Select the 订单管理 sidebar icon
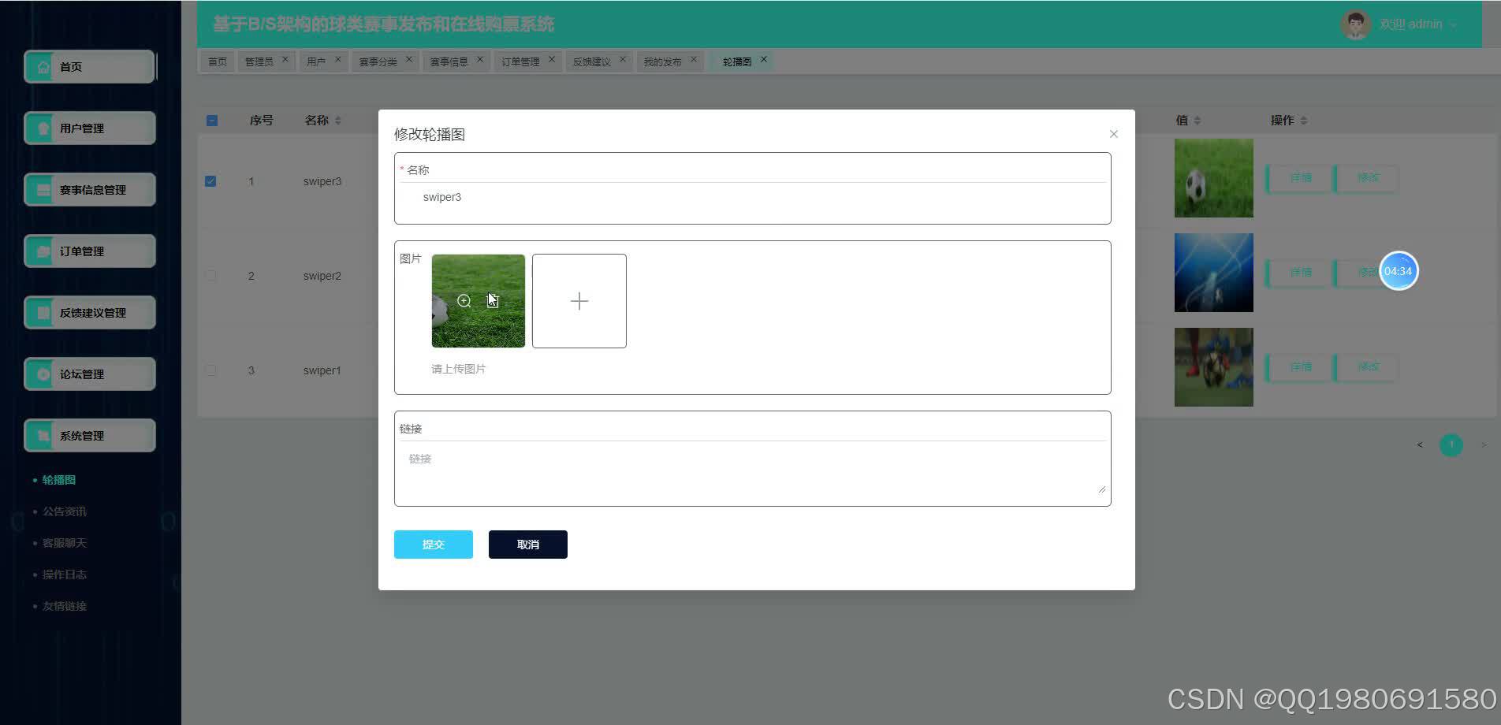Viewport: 1501px width, 725px height. (43, 251)
